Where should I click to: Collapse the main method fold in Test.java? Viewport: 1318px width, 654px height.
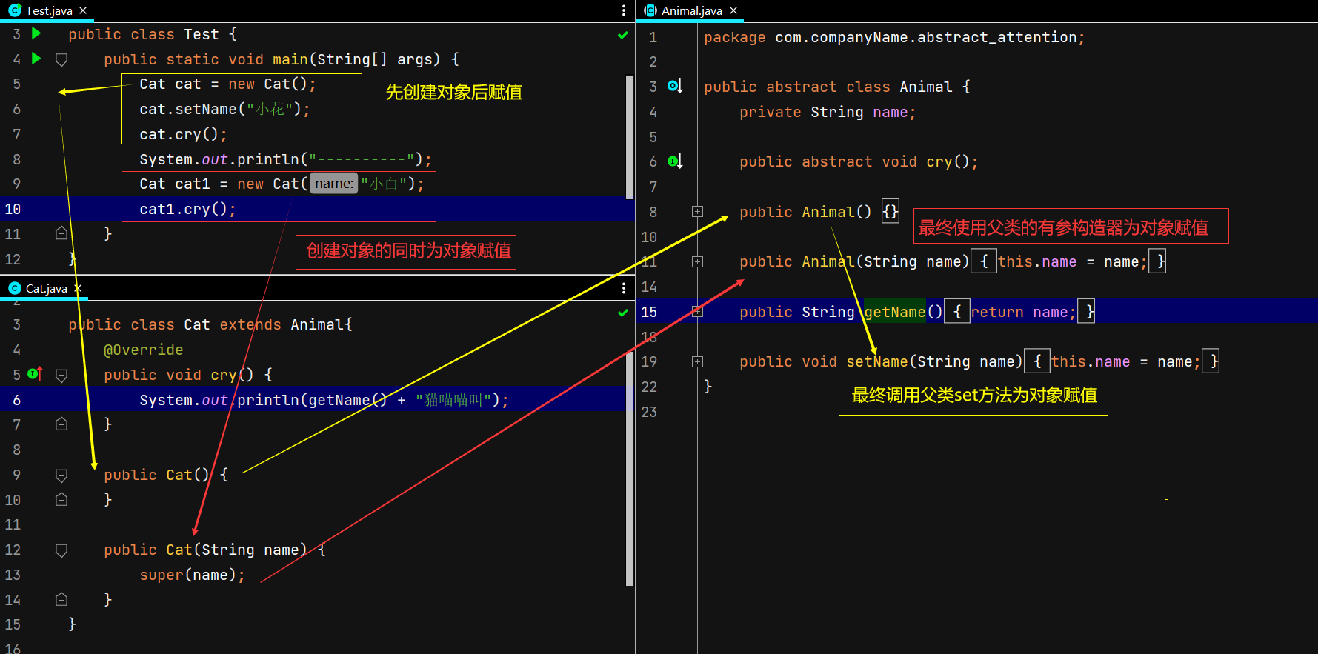point(61,59)
